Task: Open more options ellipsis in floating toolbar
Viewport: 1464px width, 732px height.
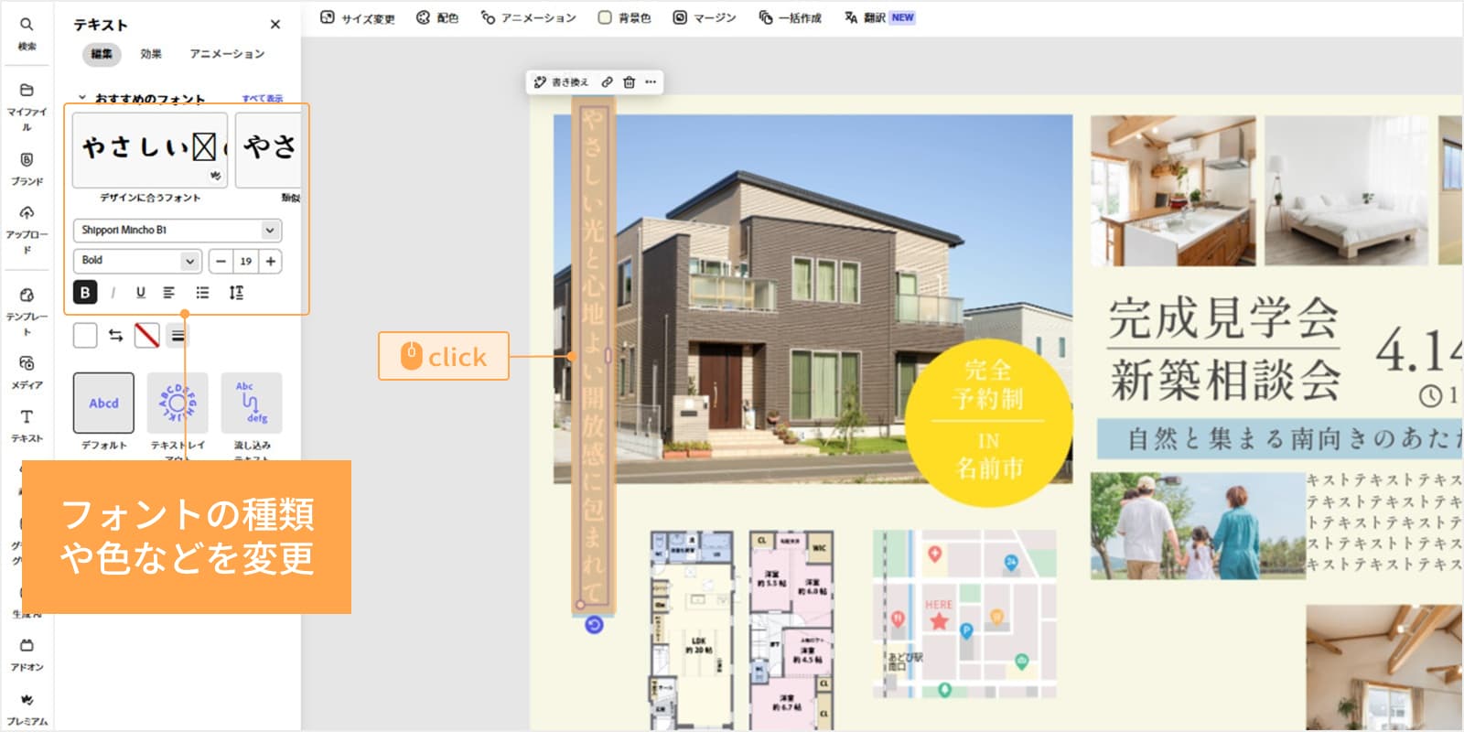Action: click(651, 82)
